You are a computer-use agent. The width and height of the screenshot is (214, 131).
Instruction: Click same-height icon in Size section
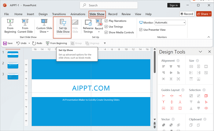pyautogui.click(x=199, y=66)
